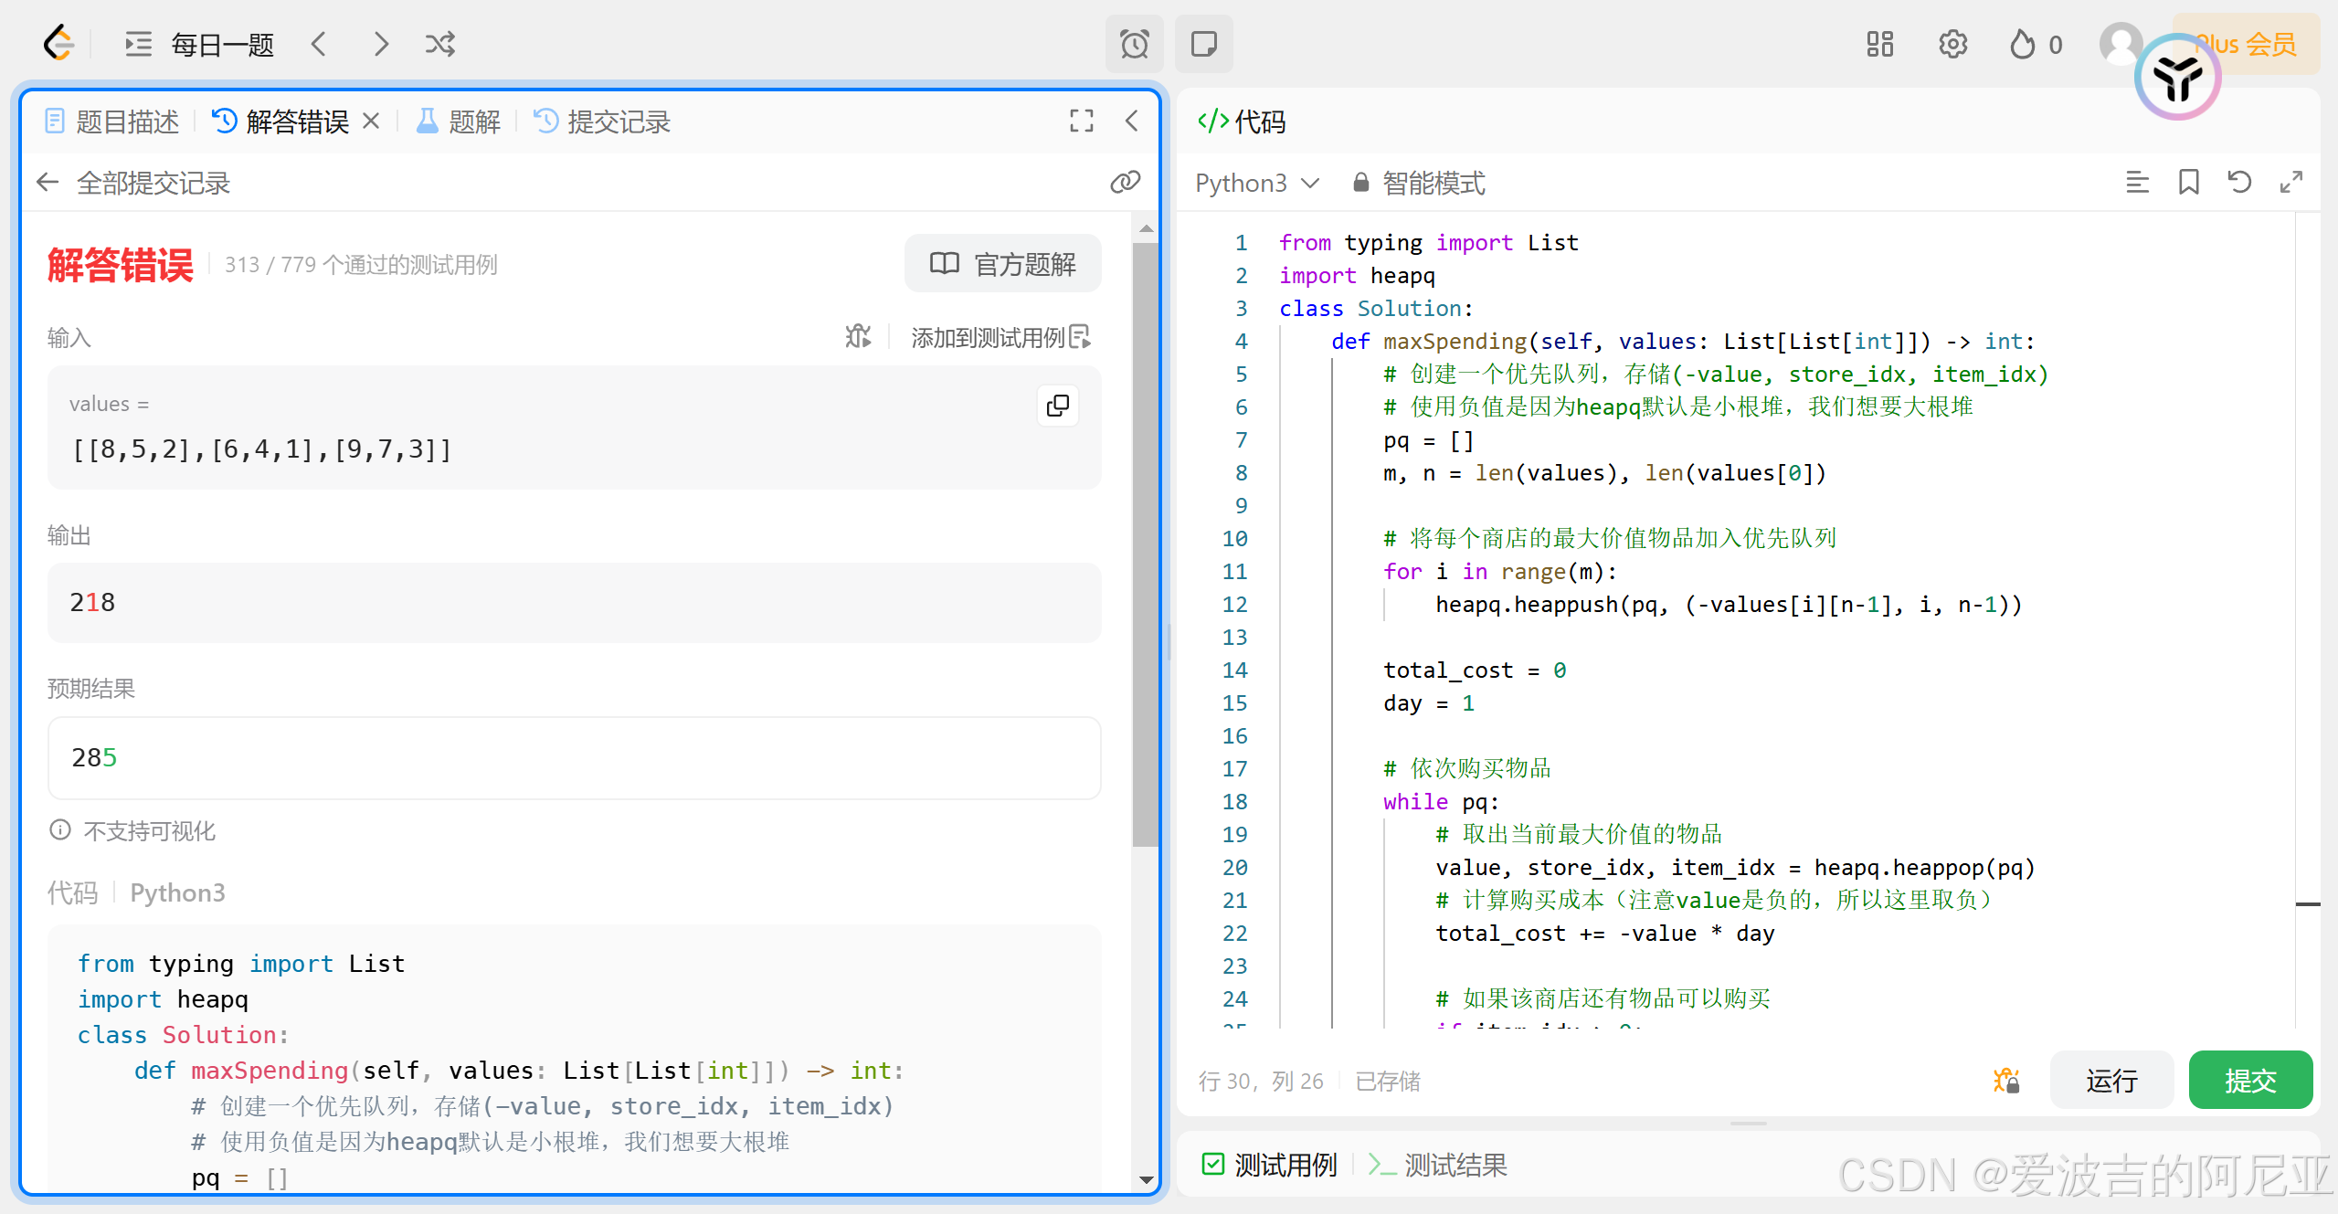Collapse the left panel with chevron
Screen dimensions: 2338x1214
pos(1131,121)
